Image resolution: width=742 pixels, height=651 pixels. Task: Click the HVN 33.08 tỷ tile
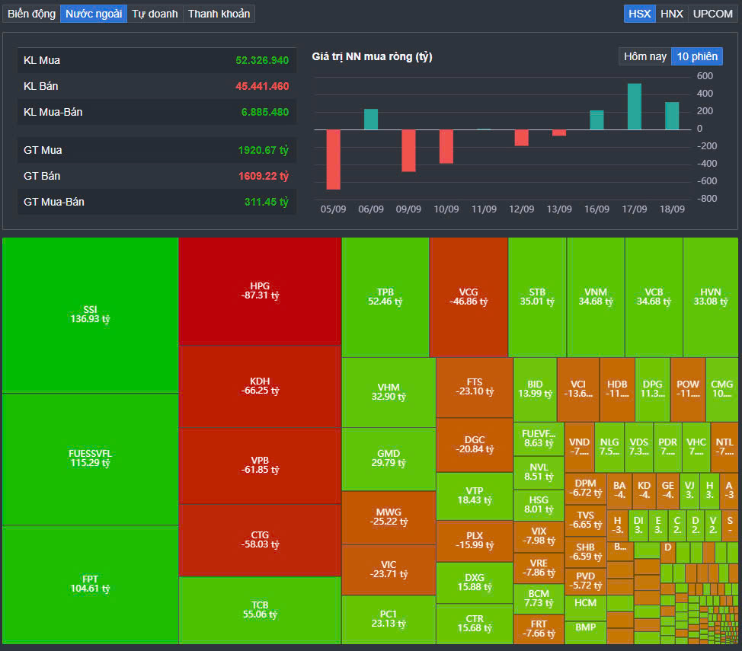710,297
